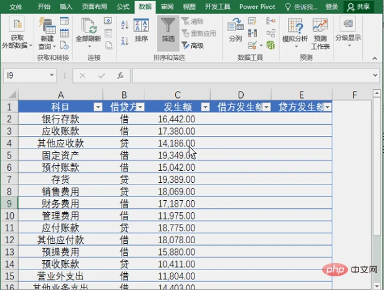This screenshot has width=384, height=290.
Task: Switch to the Review tab
Action: click(167, 7)
